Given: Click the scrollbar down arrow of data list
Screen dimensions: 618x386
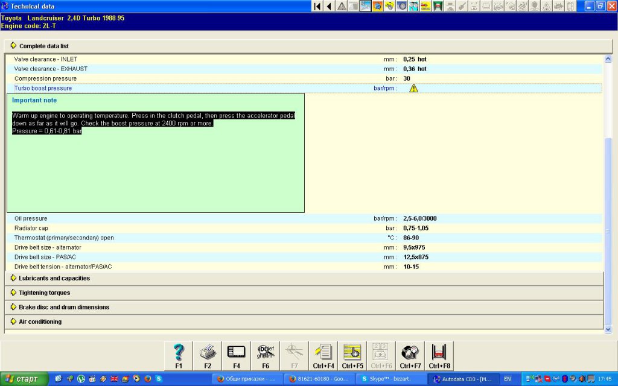Looking at the screenshot, I should 608,329.
